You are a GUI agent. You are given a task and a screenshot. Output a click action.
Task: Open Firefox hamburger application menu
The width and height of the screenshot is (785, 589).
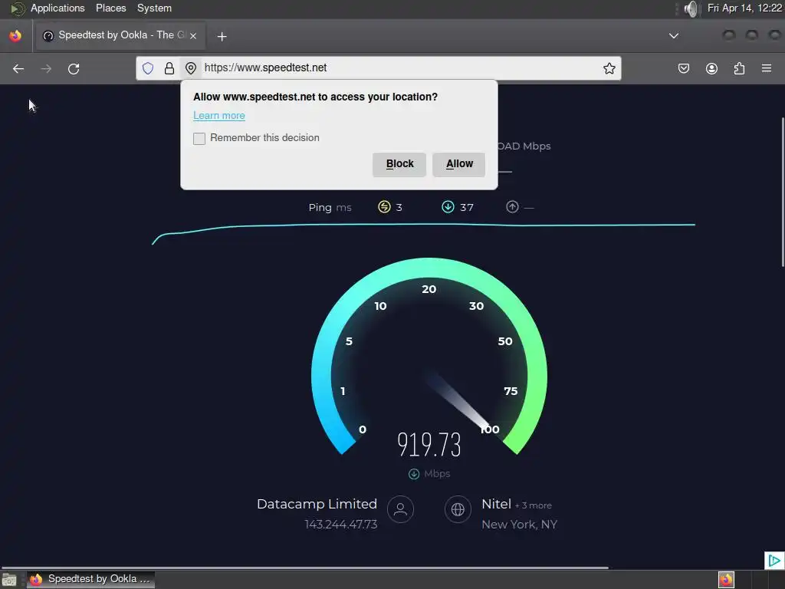pos(767,68)
